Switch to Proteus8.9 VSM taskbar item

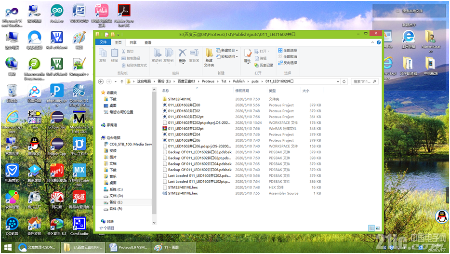tap(128, 247)
